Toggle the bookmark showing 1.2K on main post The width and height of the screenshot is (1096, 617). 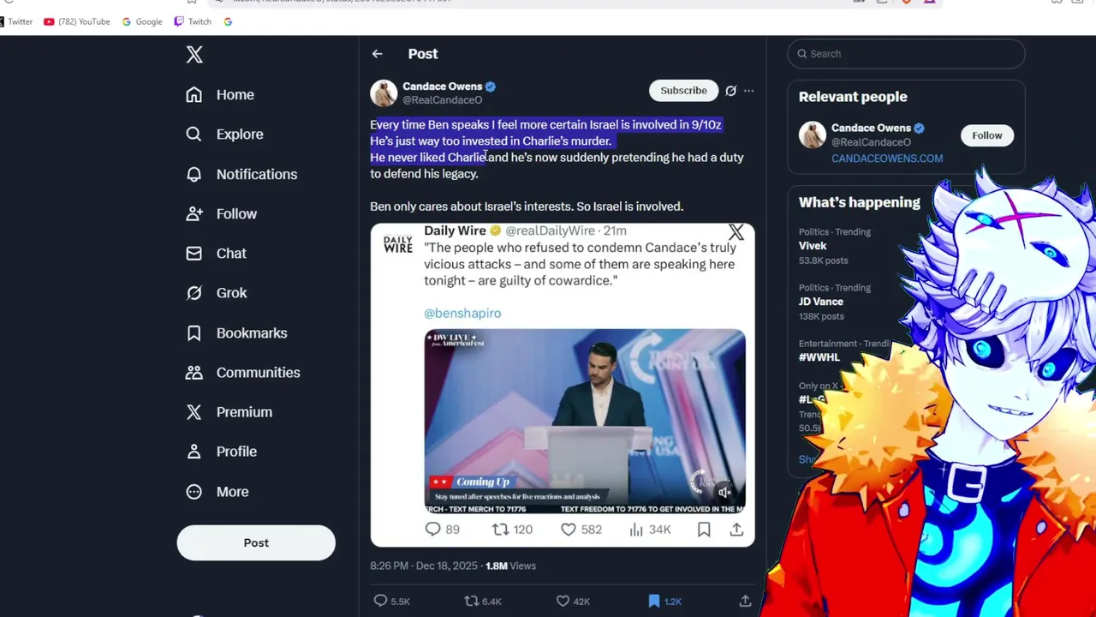[654, 601]
